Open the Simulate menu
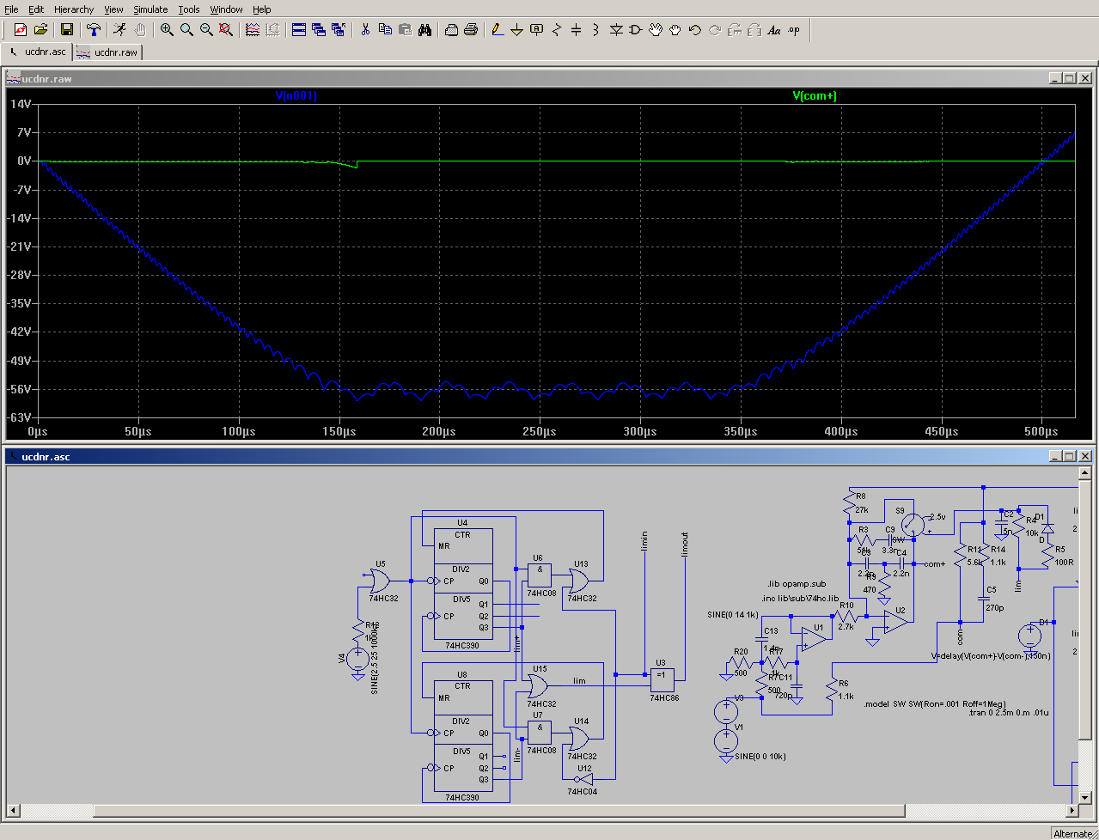The height and width of the screenshot is (840, 1099). click(150, 9)
